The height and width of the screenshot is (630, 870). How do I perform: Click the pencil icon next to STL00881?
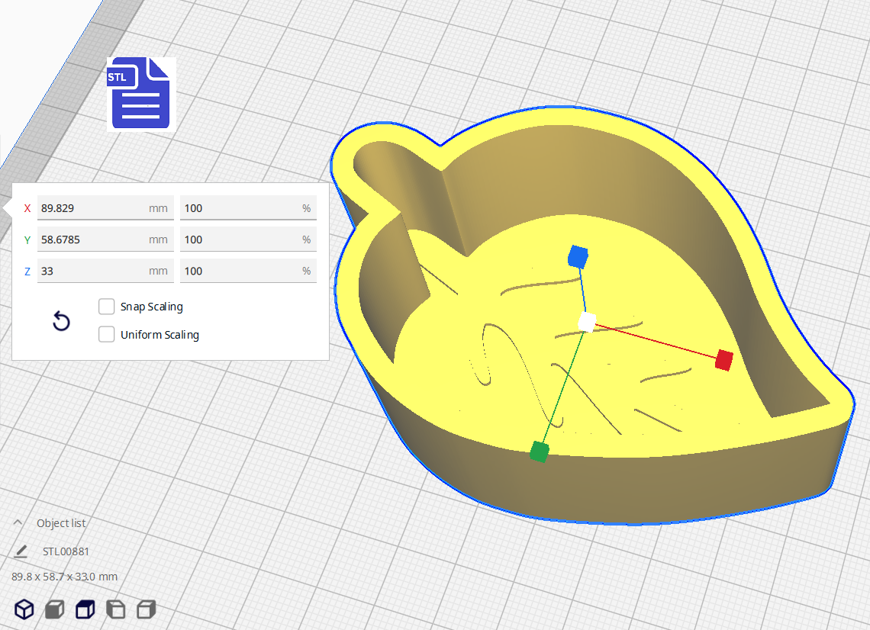point(21,551)
